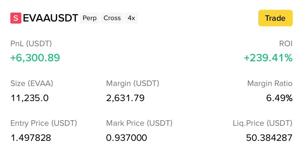
Task: Click the 11,235.0 position size value
Action: (x=30, y=98)
